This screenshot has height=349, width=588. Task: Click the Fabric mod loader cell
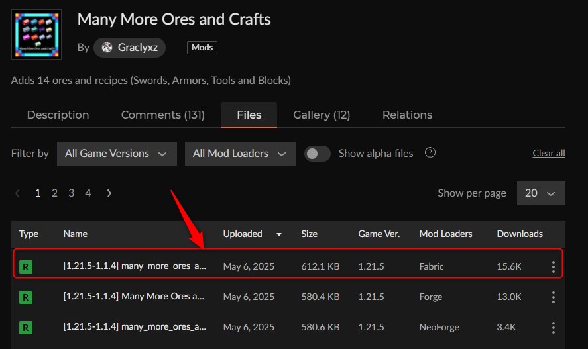(x=432, y=266)
